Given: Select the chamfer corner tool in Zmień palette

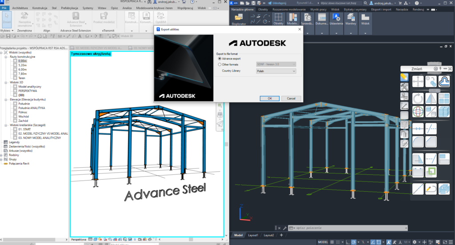Looking at the screenshot, I should pyautogui.click(x=431, y=142).
